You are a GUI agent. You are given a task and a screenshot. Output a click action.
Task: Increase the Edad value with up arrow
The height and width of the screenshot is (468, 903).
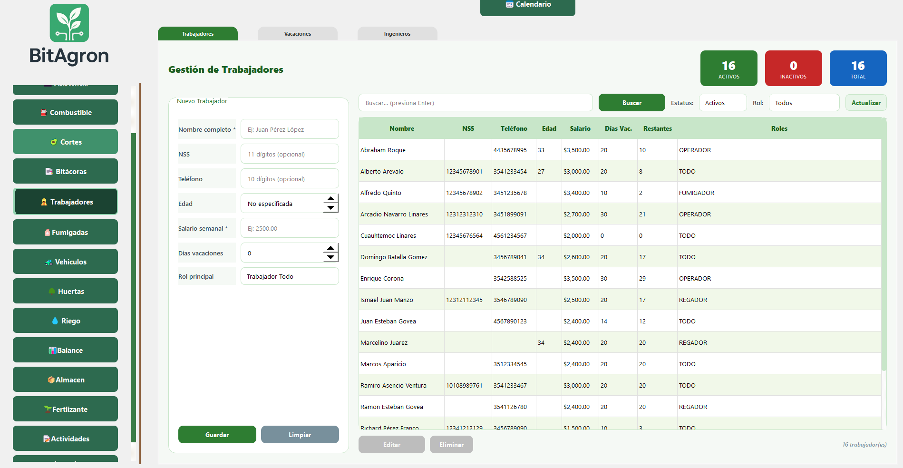330,199
